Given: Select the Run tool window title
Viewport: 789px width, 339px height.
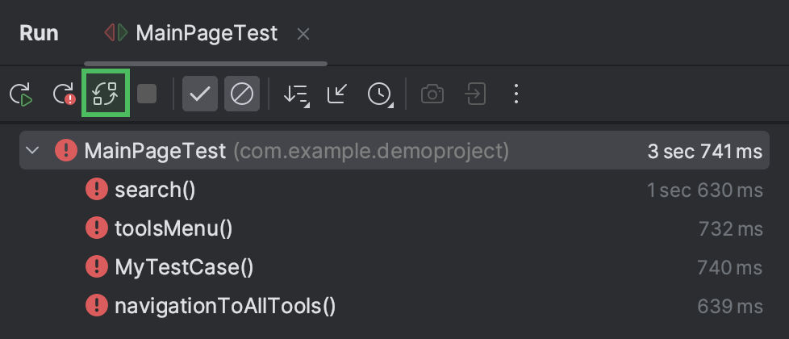Looking at the screenshot, I should 39,33.
